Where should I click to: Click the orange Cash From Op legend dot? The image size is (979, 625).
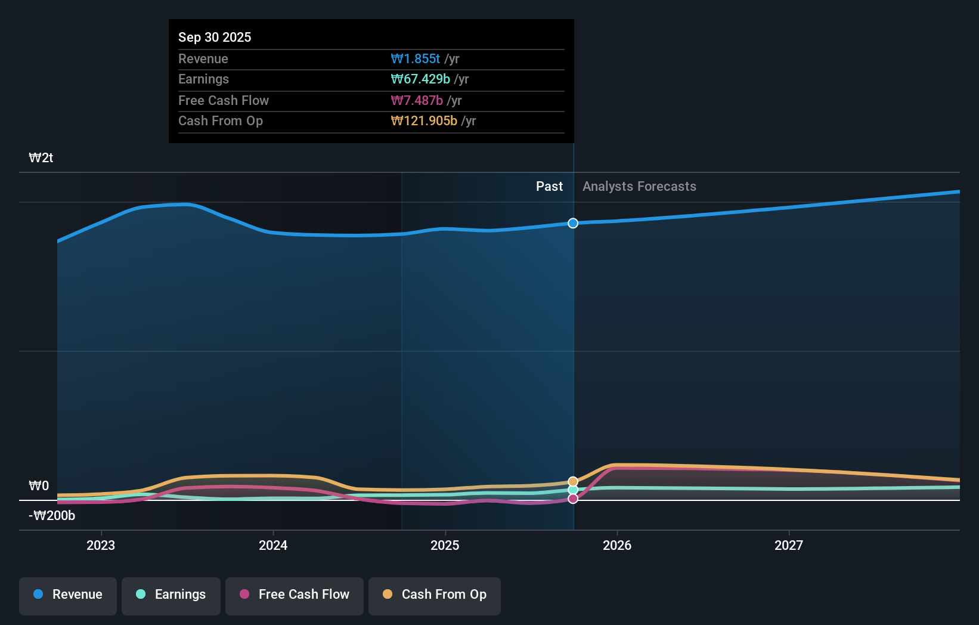coord(388,594)
